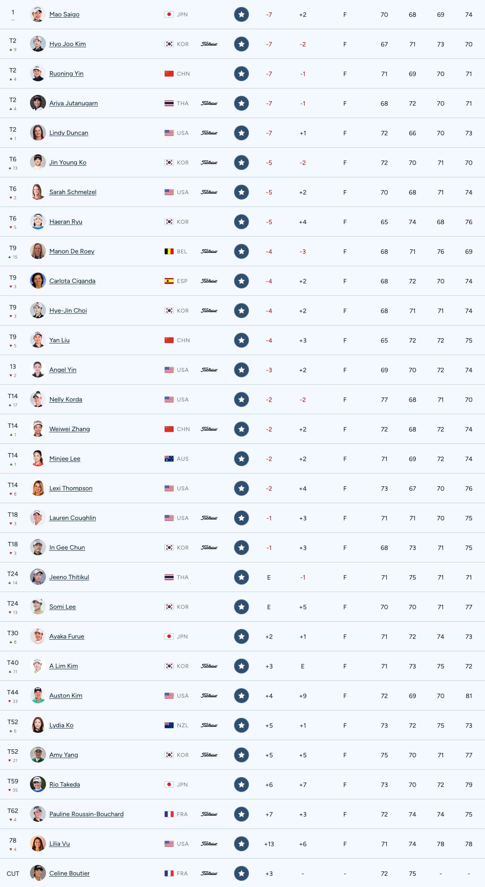Click the star icon in Celine Boutier's row
The width and height of the screenshot is (485, 887).
pos(241,873)
